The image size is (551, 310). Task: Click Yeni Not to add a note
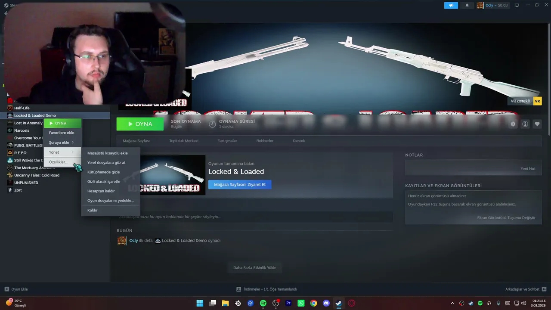[528, 168]
